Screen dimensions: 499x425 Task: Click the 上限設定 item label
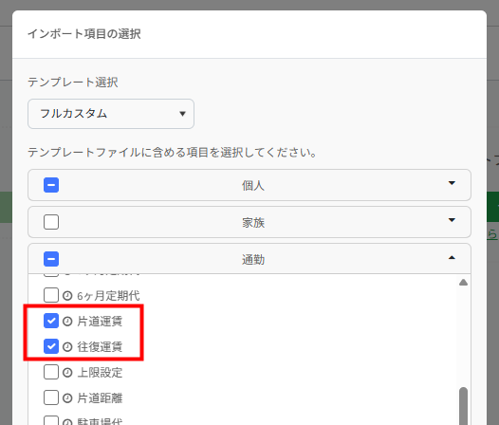point(100,373)
